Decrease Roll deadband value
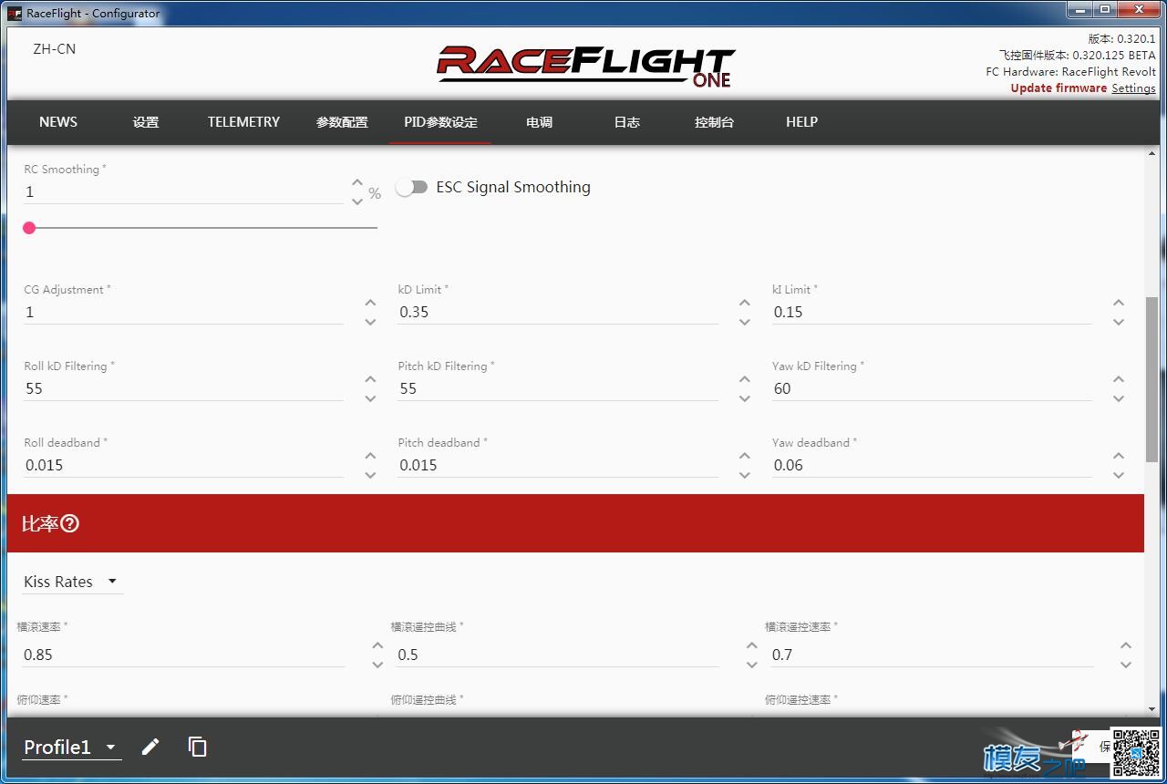This screenshot has width=1167, height=784. point(370,474)
